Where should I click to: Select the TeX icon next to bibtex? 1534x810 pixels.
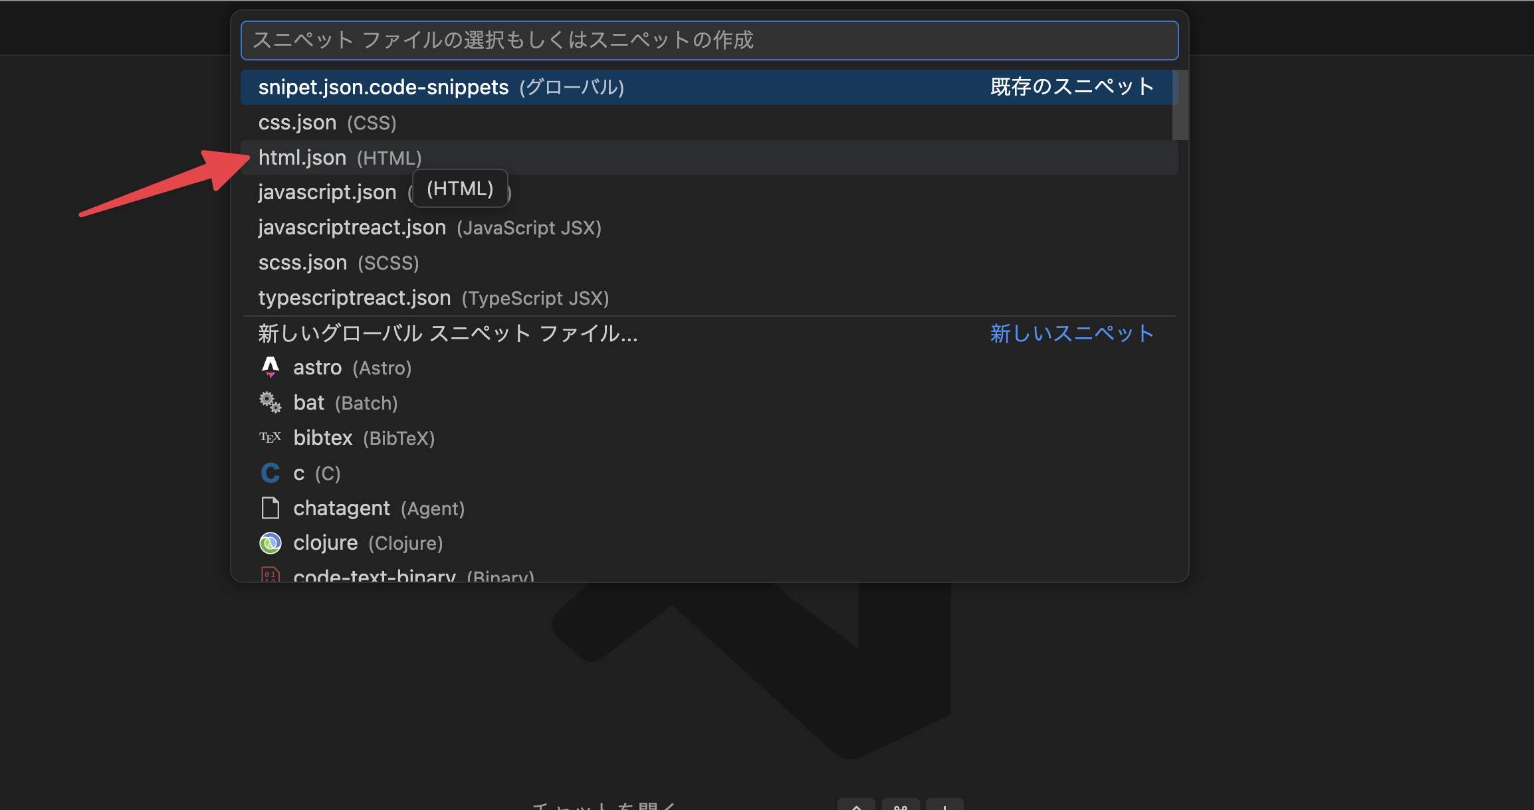[270, 437]
